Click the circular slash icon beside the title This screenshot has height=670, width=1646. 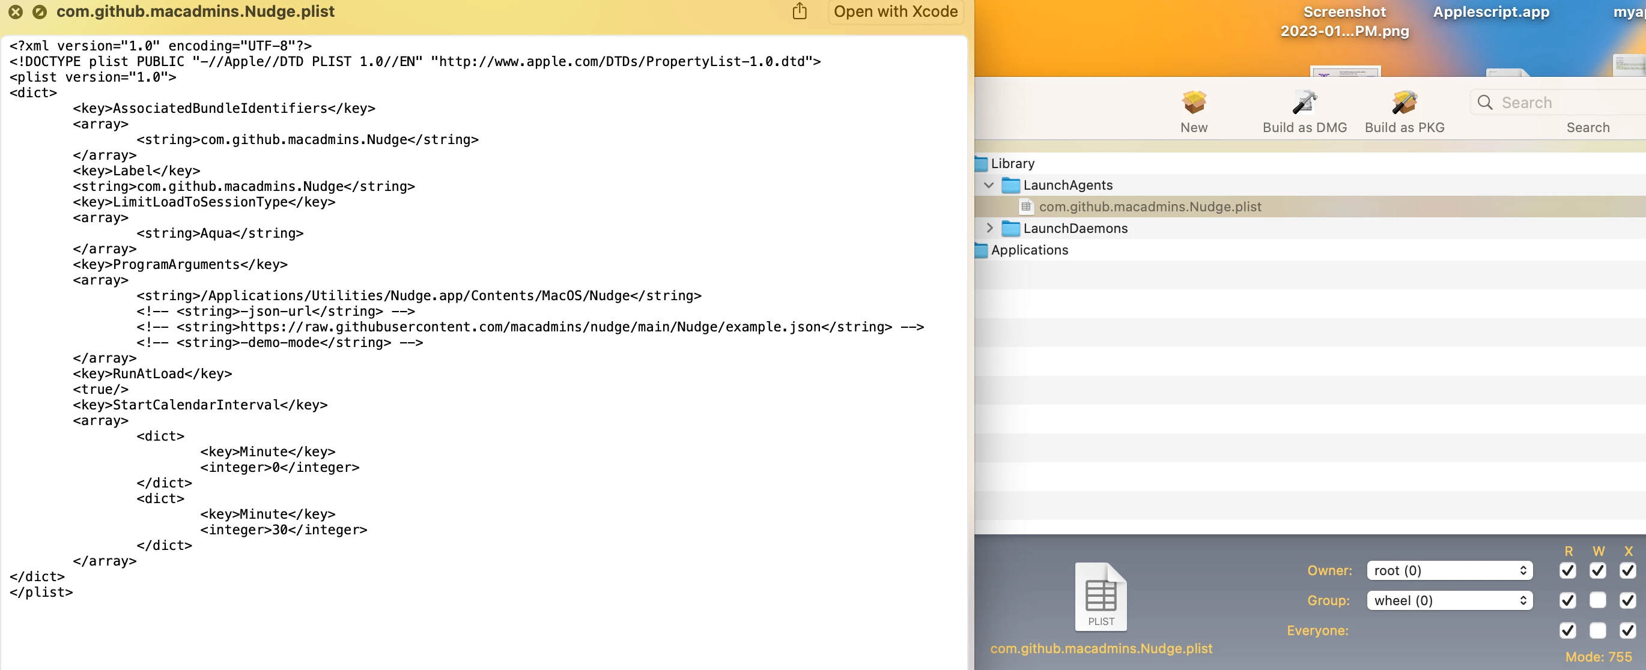pyautogui.click(x=40, y=11)
